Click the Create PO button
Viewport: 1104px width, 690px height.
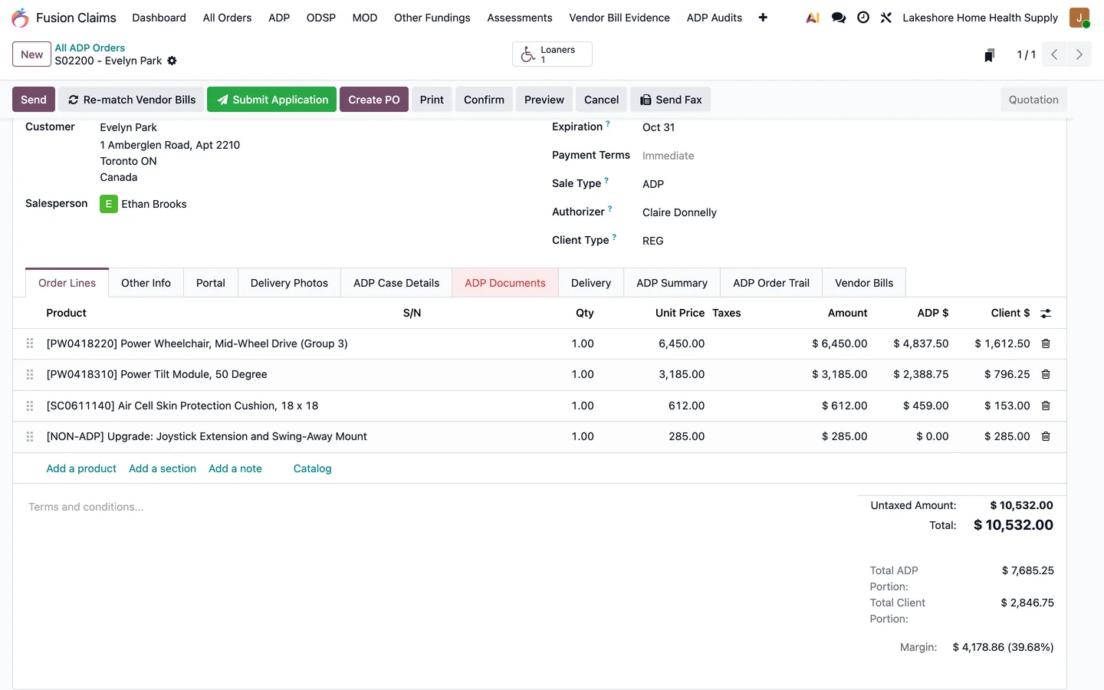(374, 100)
